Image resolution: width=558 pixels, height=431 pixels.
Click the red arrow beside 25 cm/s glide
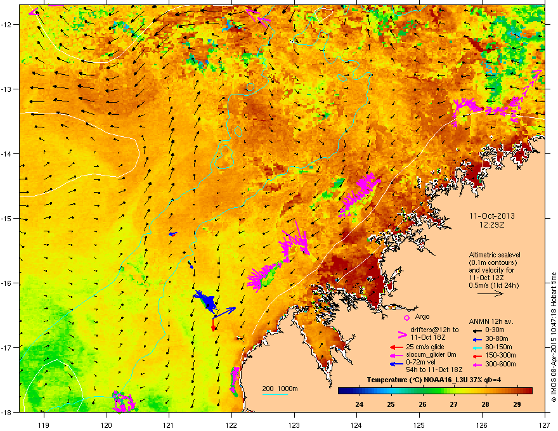397,347
